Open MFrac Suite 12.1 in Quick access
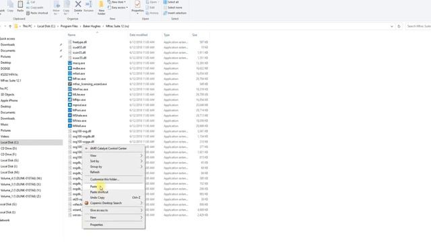 (11, 81)
